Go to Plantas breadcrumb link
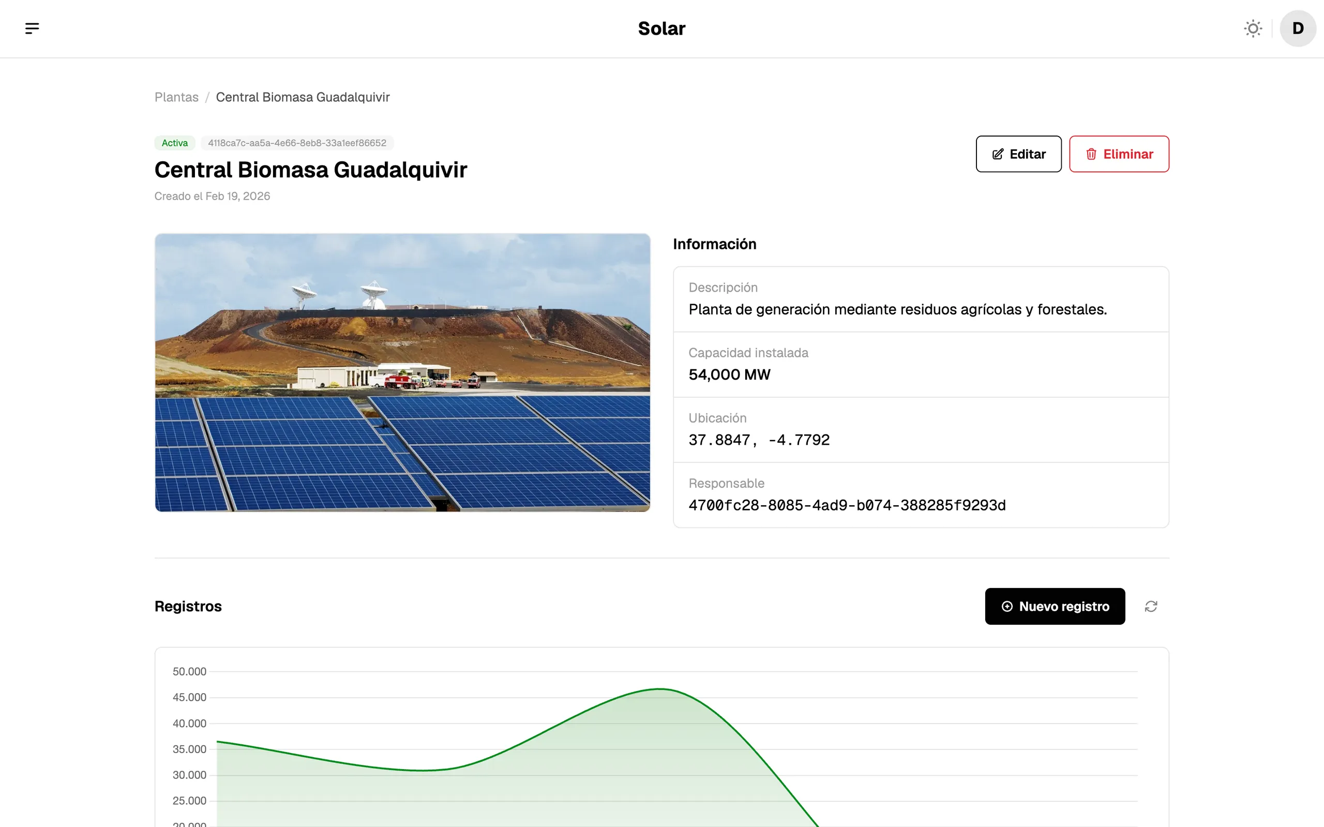The width and height of the screenshot is (1324, 827). (x=177, y=97)
